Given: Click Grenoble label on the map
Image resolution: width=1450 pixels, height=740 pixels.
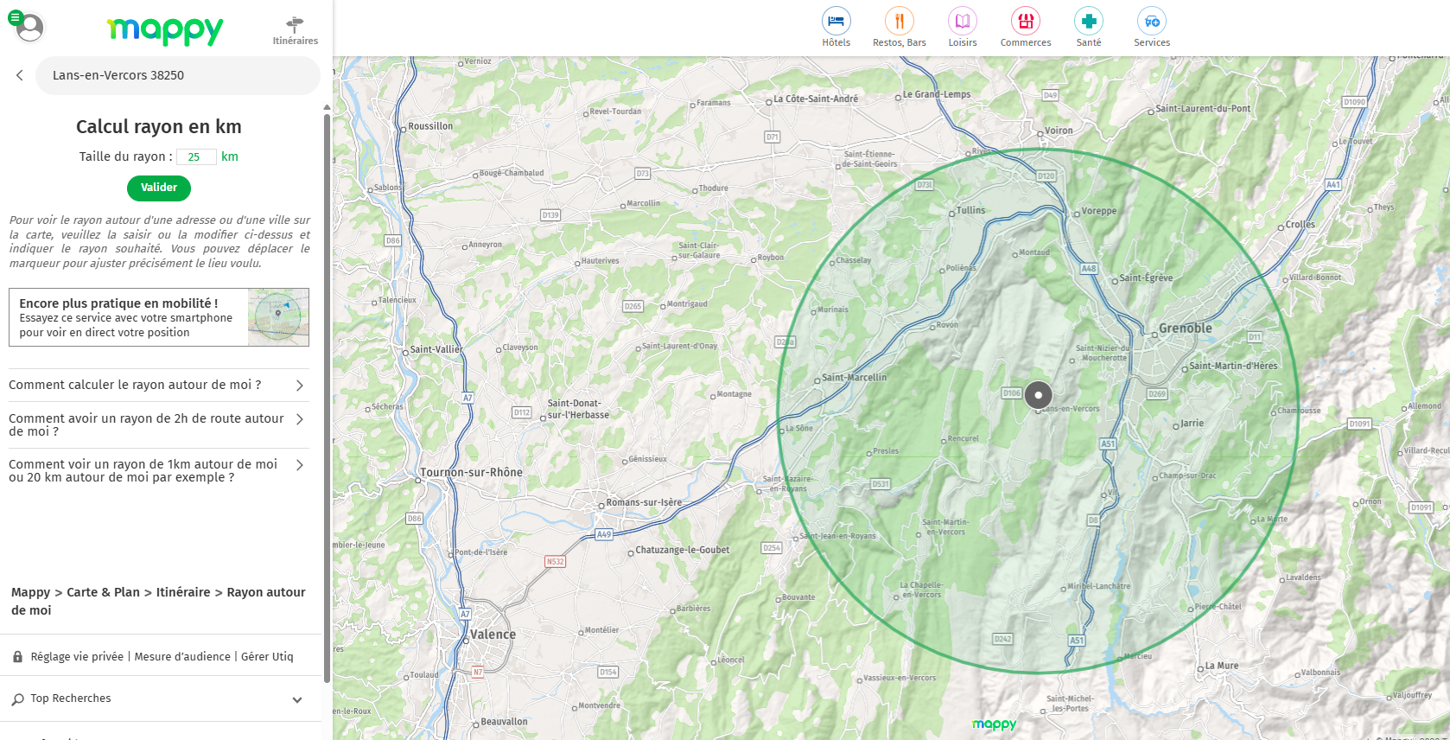Looking at the screenshot, I should click(x=1186, y=329).
